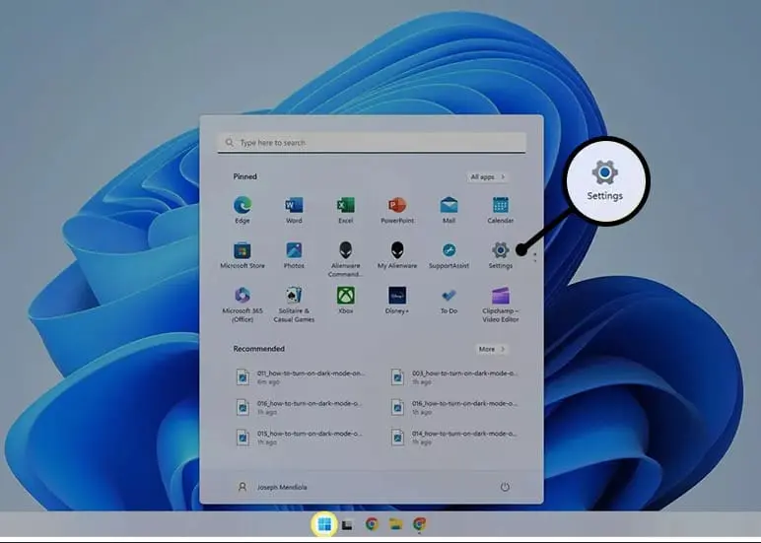Open Alienware Command Center
The height and width of the screenshot is (543, 761).
[x=346, y=259]
